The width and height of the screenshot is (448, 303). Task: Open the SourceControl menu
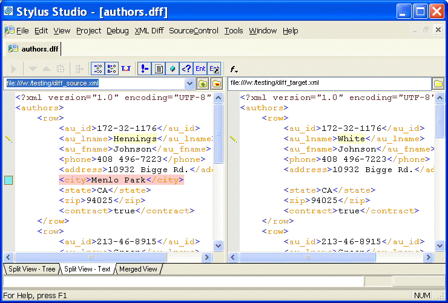(193, 31)
